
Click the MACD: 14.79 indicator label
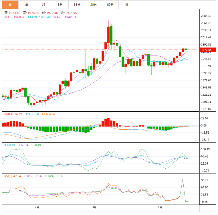tap(13, 114)
